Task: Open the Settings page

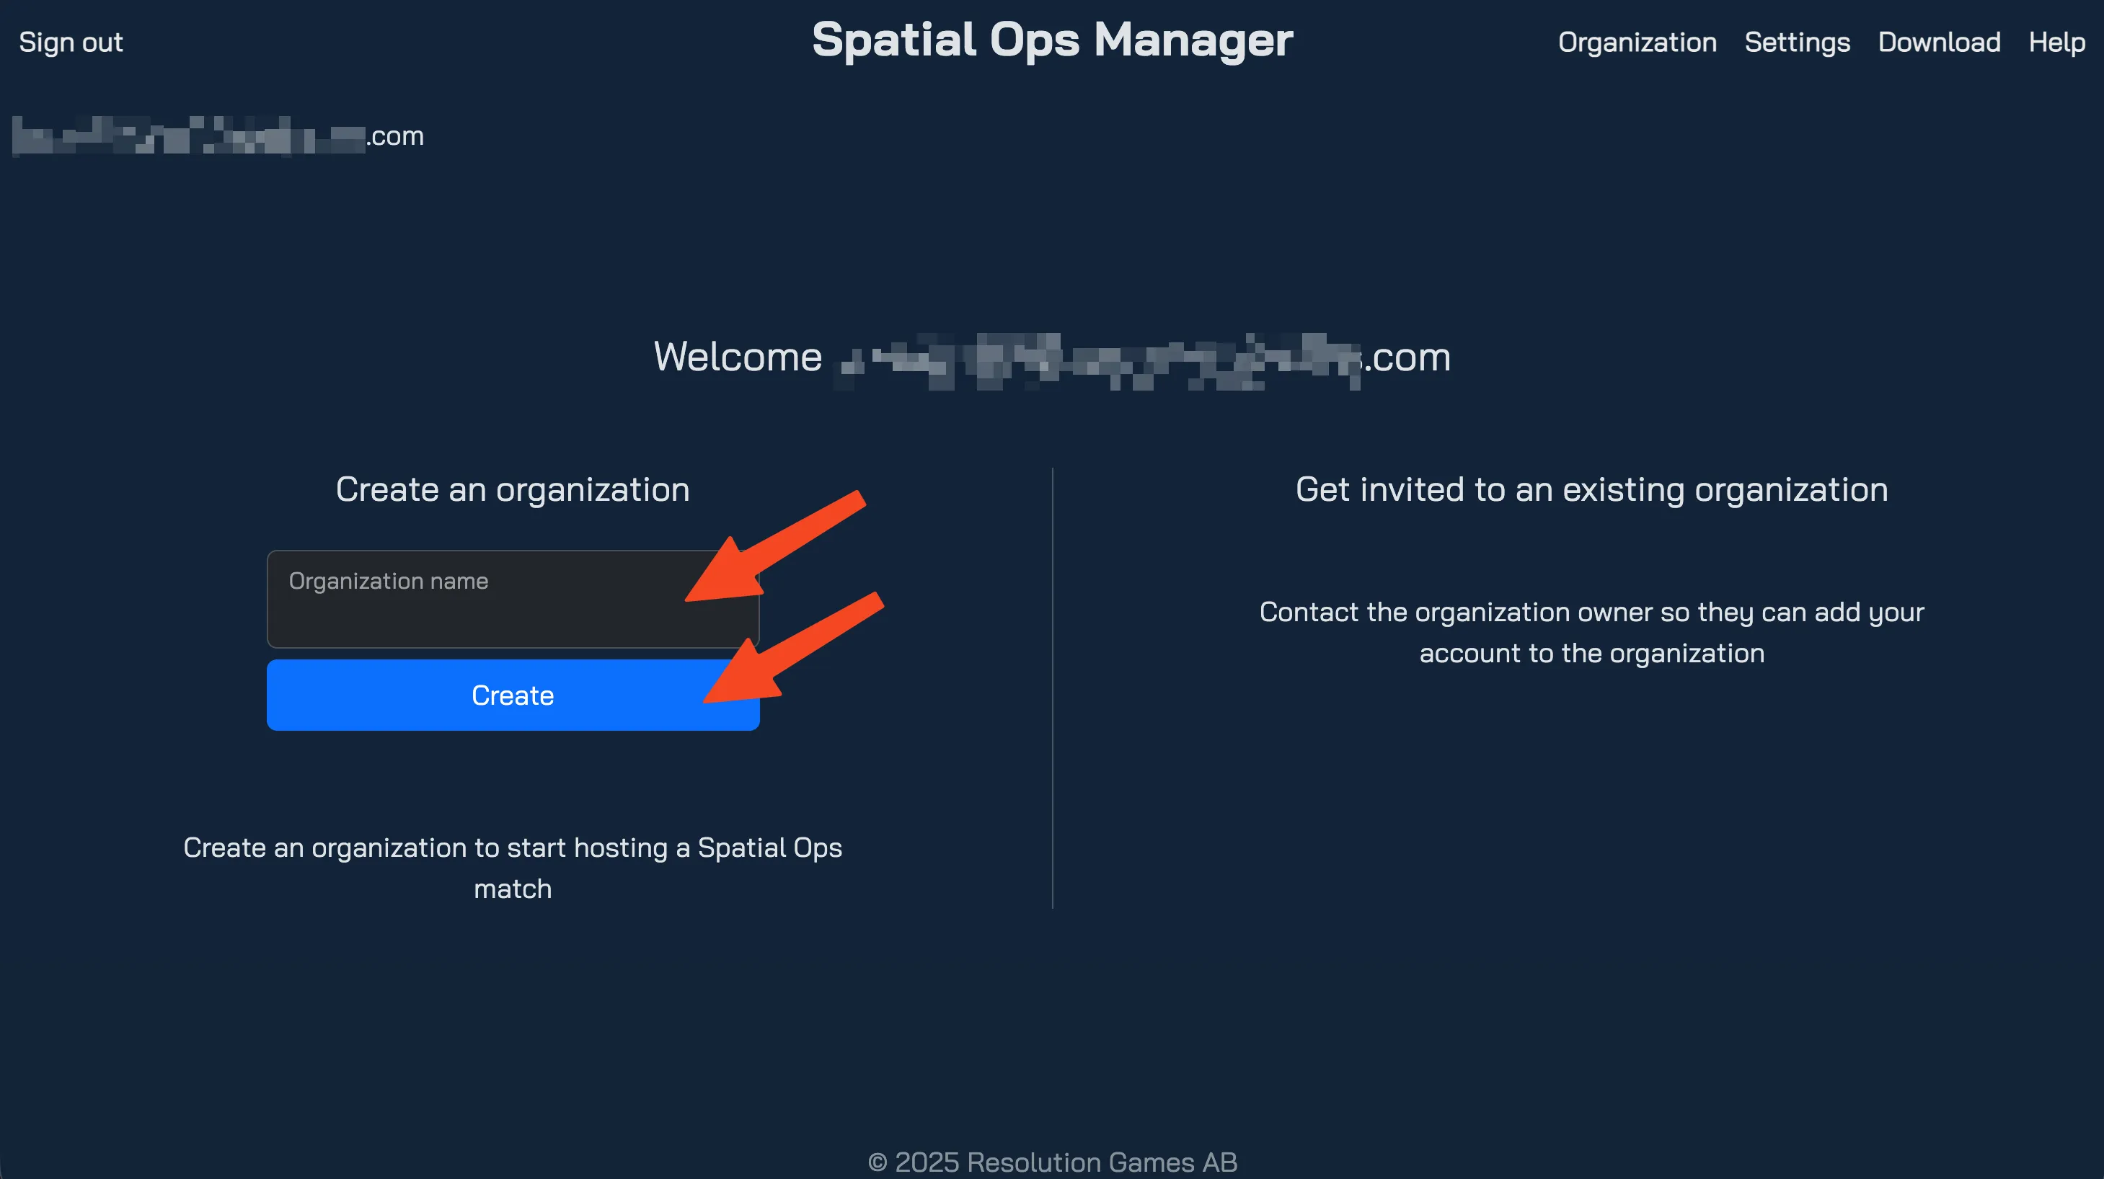Action: pyautogui.click(x=1797, y=42)
